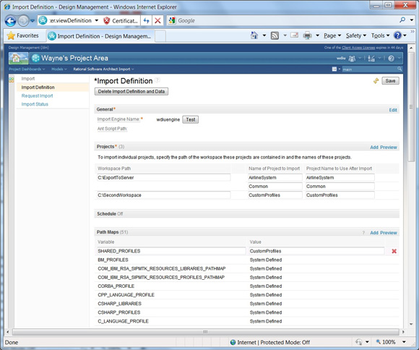This screenshot has width=419, height=350.
Task: Click the header help question icon
Action: tap(392, 59)
